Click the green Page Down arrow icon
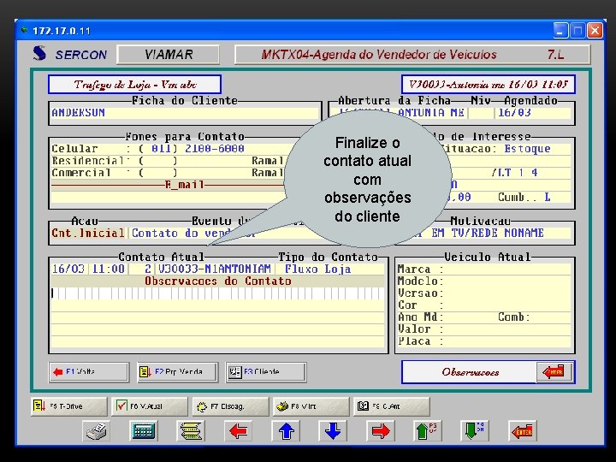This screenshot has height=462, width=616. 475,431
